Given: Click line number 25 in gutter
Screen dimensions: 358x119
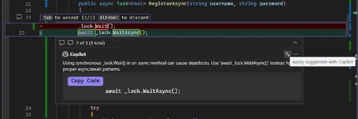Looking at the screenshot, I should click(28, 114).
